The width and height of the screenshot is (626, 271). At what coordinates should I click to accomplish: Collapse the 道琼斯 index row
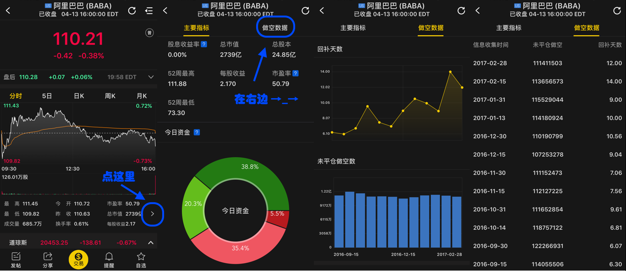pyautogui.click(x=150, y=242)
